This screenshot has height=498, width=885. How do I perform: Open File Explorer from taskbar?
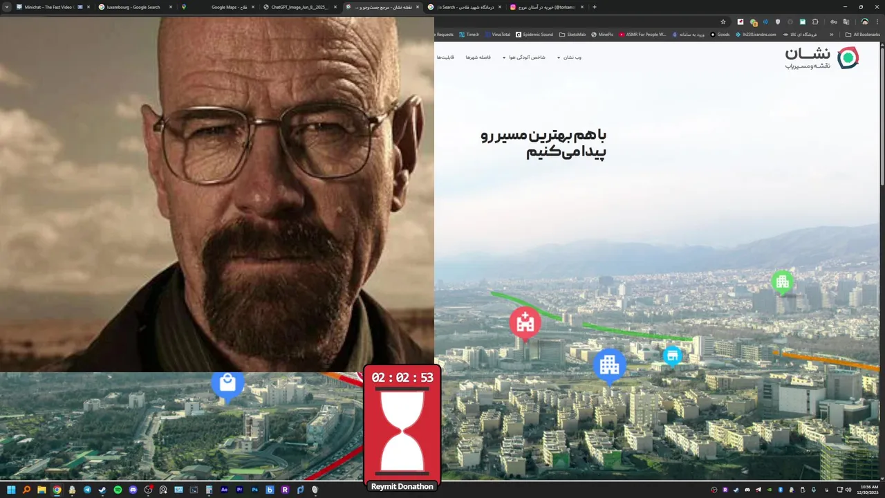41,490
